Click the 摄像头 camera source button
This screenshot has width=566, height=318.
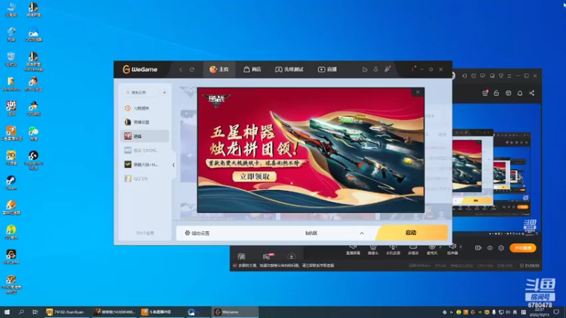coord(373,249)
